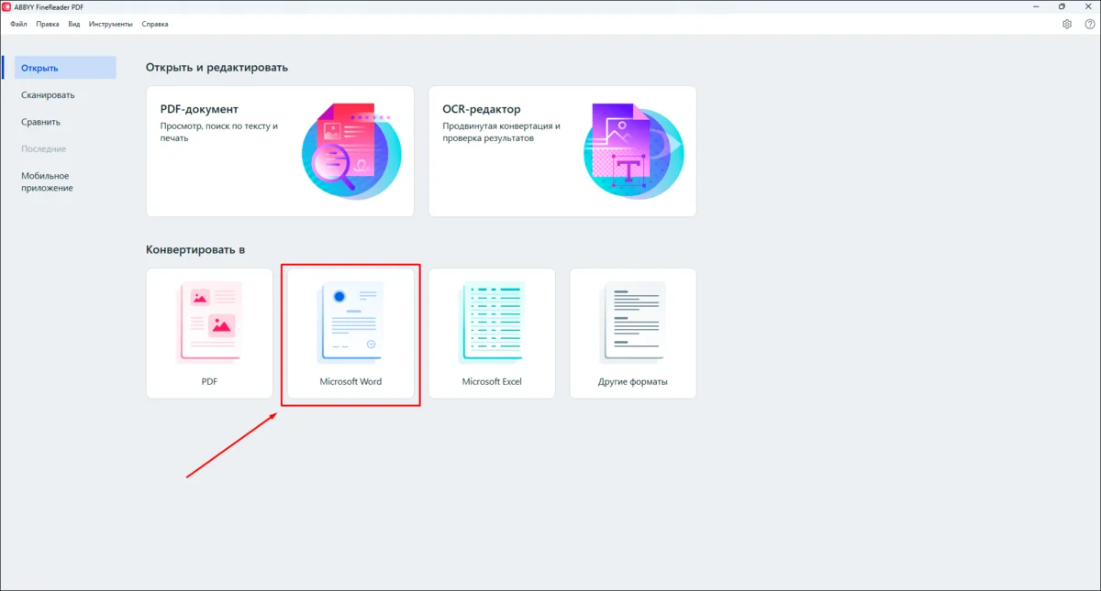The height and width of the screenshot is (591, 1101).
Task: Click the 'ABBYY FineReader PDF' window title
Action: 49,6
